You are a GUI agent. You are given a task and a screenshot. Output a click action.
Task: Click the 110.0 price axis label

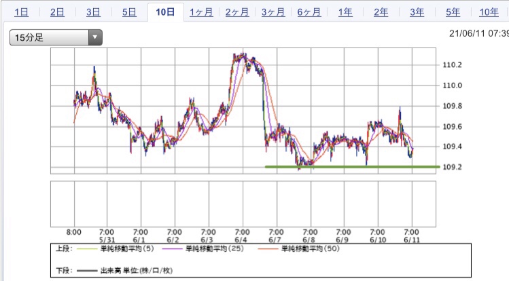[x=452, y=86]
